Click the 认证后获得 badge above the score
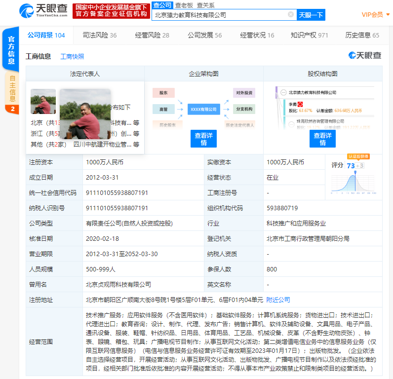The height and width of the screenshot is (379, 393). coord(358,156)
